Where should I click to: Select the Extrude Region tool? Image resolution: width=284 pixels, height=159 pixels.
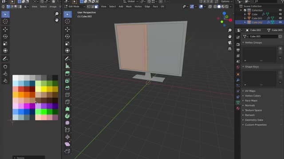(x=67, y=74)
